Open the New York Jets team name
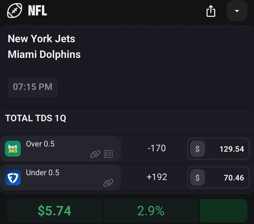 [41, 39]
